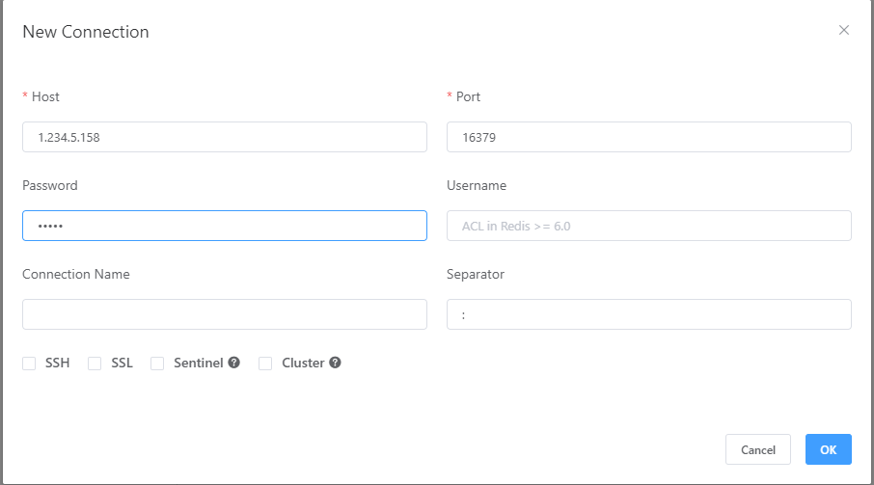This screenshot has width=874, height=485.
Task: Click the Port field label
Action: (468, 96)
